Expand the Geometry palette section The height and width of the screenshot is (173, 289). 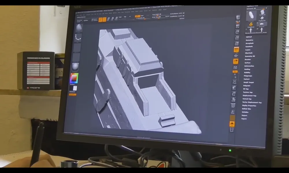pos(249,40)
